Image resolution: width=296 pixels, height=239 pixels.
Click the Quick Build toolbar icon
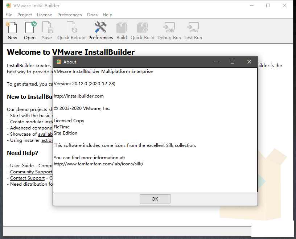click(x=143, y=28)
